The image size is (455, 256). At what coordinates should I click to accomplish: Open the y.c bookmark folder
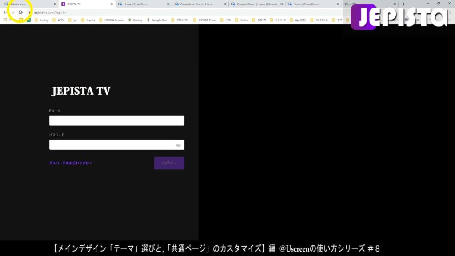73,20
